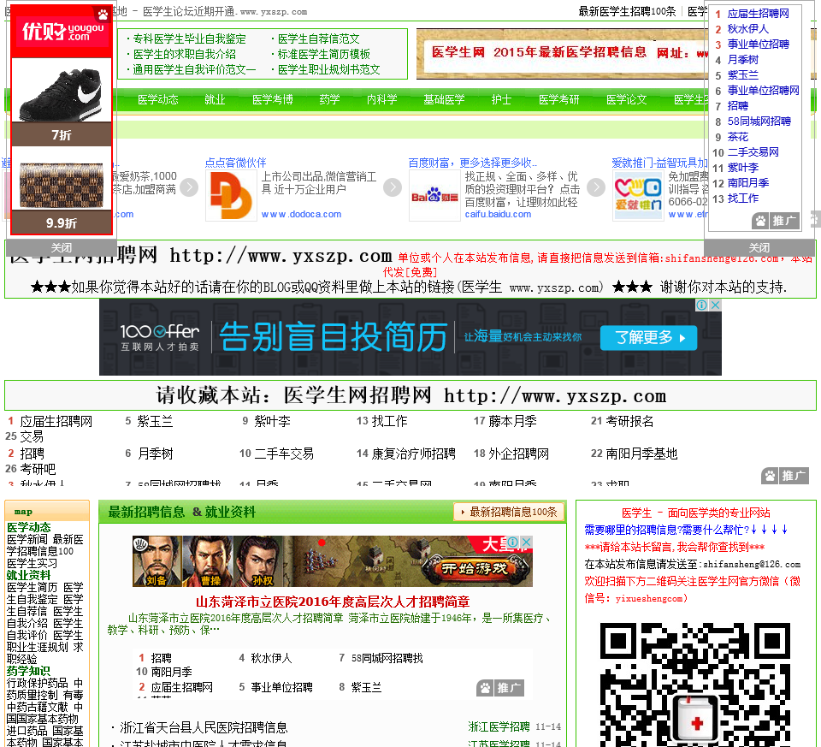
Task: Click the 推广 badge beside the keyword grid
Action: [785, 476]
